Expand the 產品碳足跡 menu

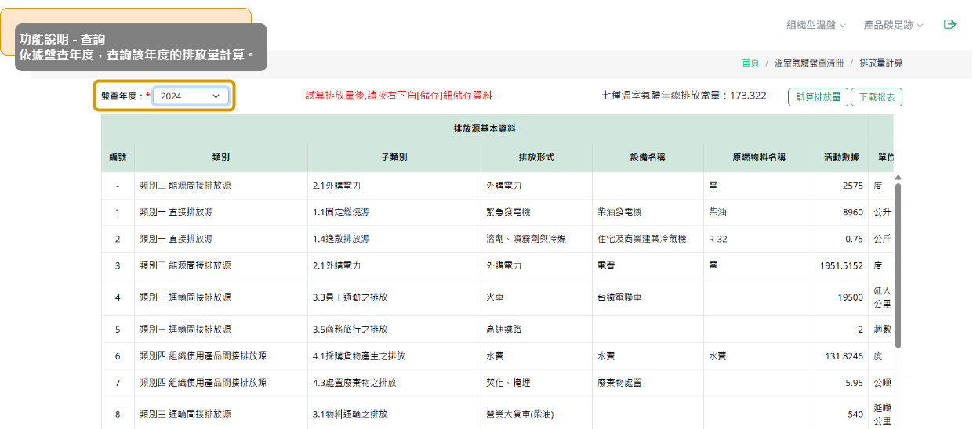893,25
